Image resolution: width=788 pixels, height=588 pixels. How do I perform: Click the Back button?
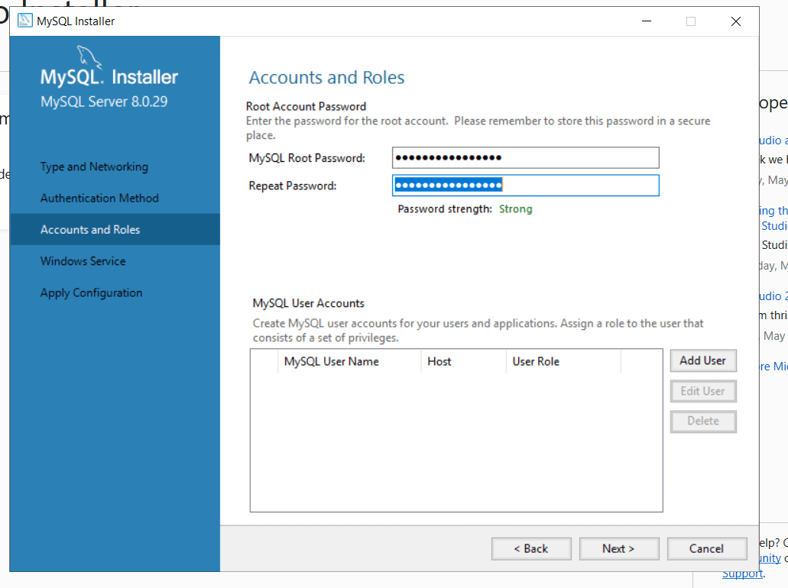point(531,548)
